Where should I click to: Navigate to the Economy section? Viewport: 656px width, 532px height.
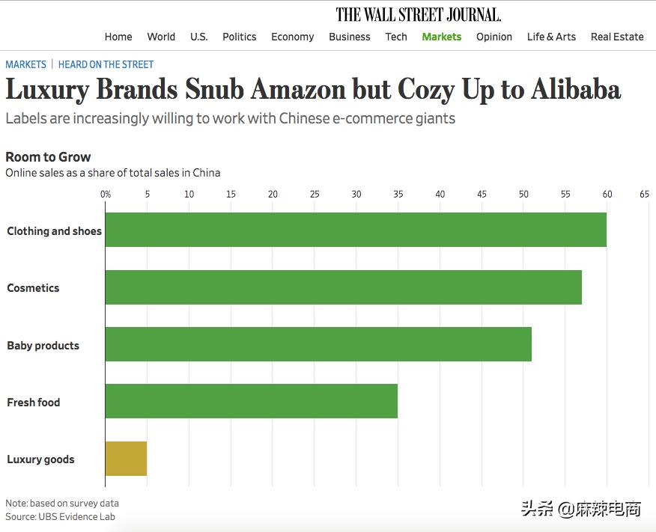tap(293, 37)
